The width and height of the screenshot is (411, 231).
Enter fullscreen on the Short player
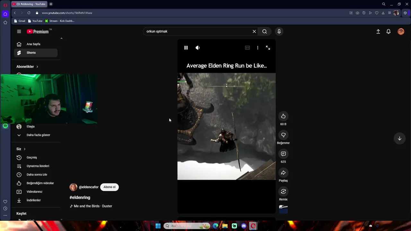[x=268, y=48]
